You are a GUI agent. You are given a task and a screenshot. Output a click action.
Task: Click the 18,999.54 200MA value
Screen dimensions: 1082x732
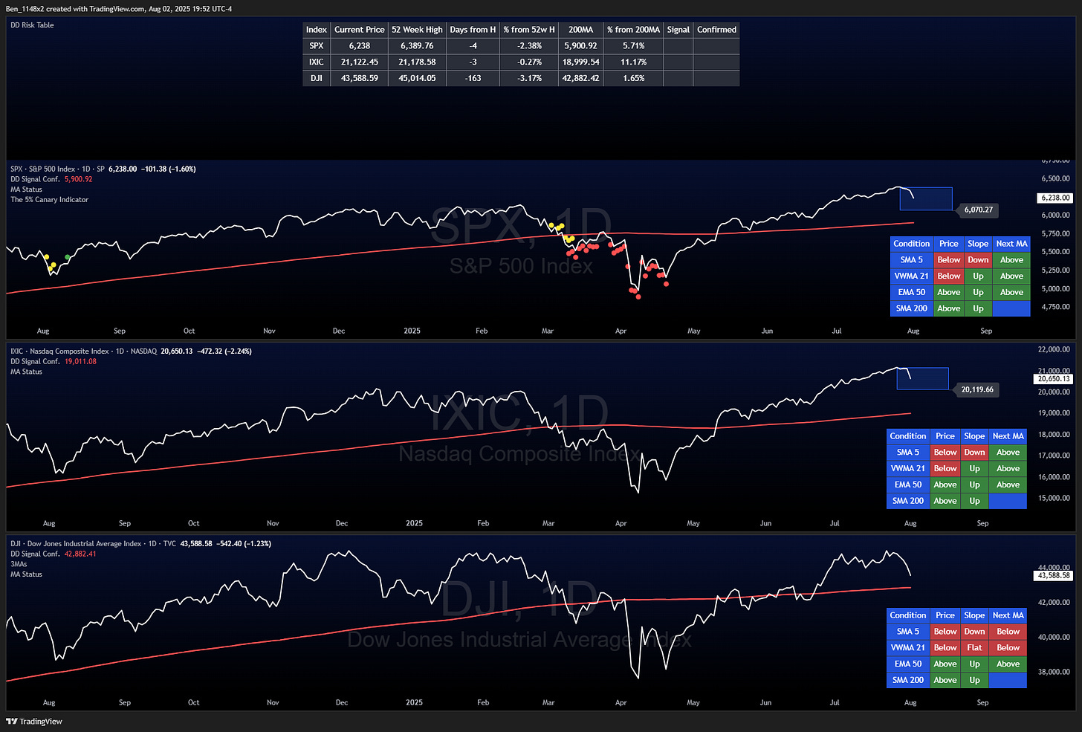[x=581, y=62]
